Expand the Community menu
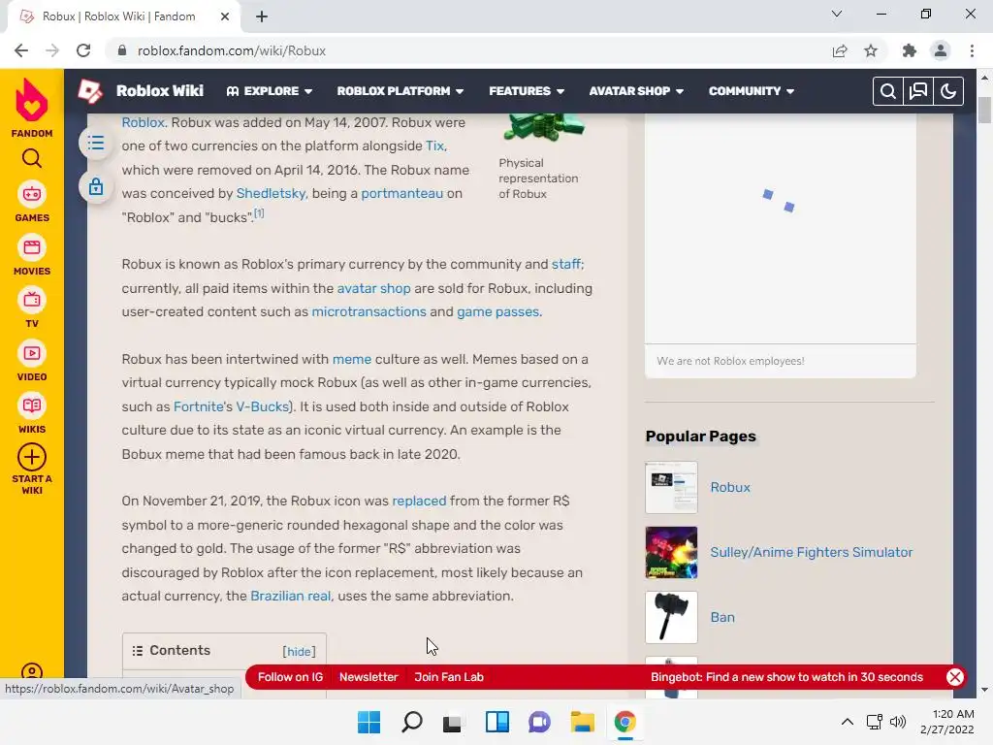 click(x=752, y=91)
